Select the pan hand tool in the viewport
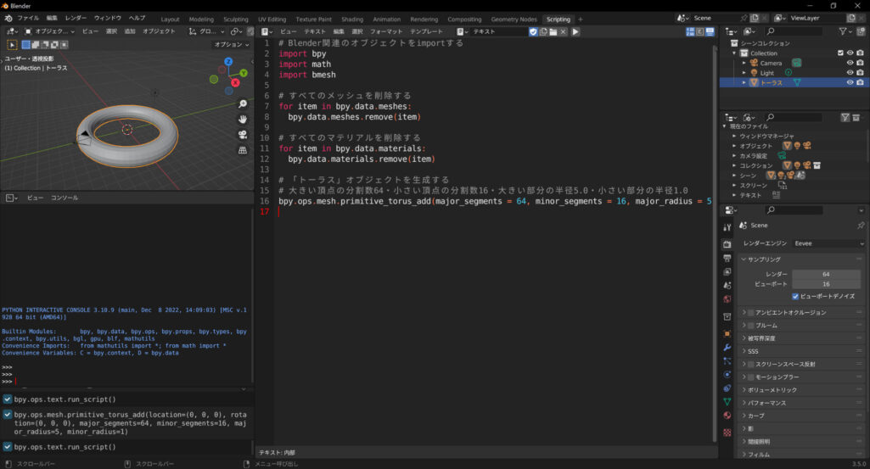Viewport: 870px width, 469px height. pos(243,120)
